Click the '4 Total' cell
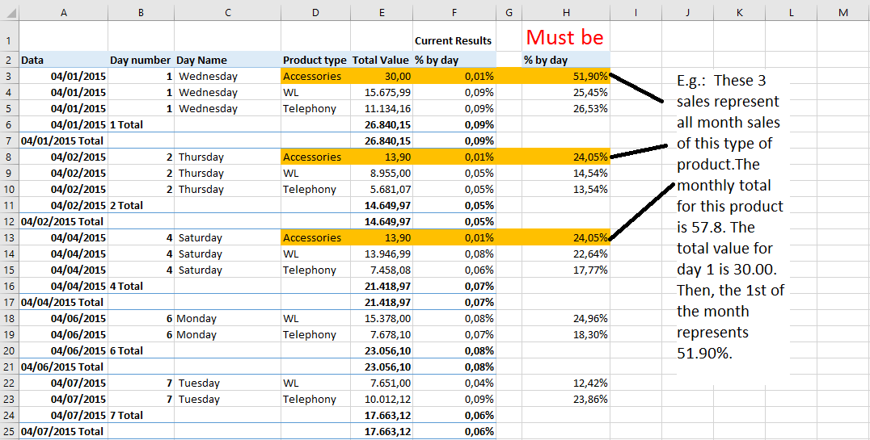The width and height of the screenshot is (870, 440). coord(141,286)
